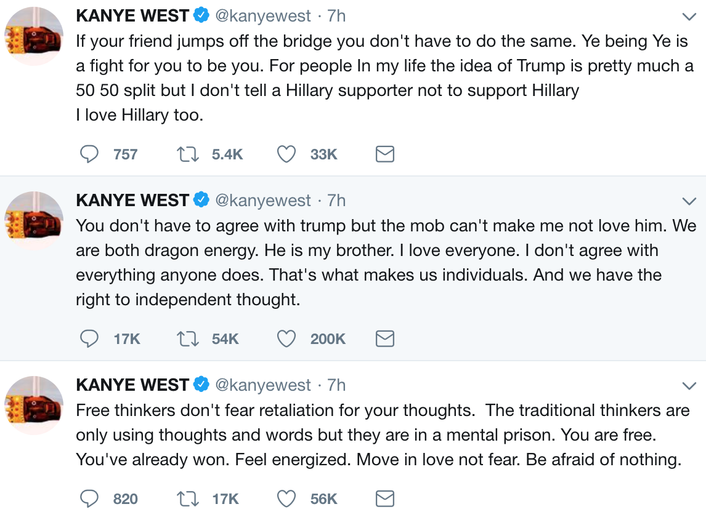
Task: Retweet the tweet about Hillary supporters
Action: click(x=187, y=154)
